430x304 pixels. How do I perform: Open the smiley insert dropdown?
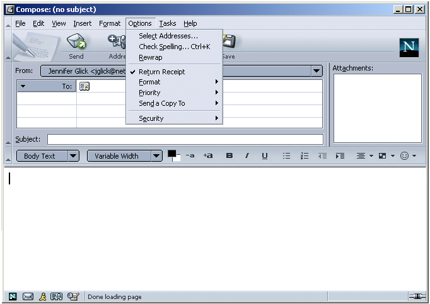408,156
